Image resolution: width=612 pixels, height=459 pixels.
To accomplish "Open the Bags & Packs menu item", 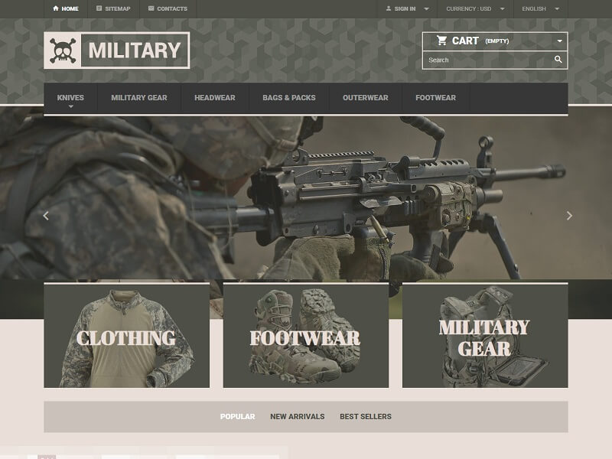I will 289,98.
